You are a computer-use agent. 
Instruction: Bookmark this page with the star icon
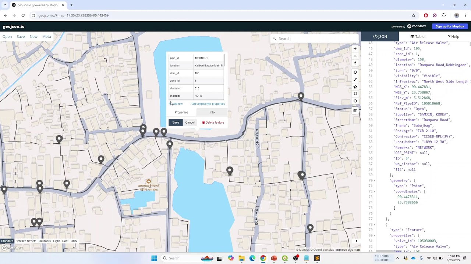(414, 15)
